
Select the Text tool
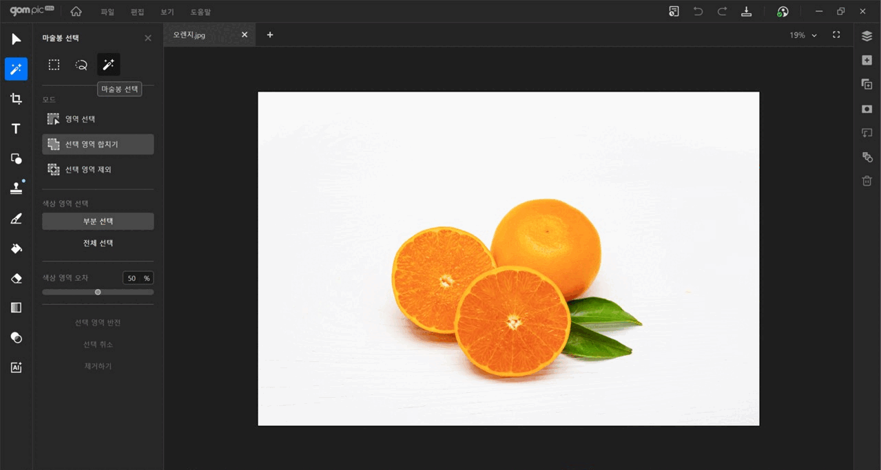click(x=16, y=129)
